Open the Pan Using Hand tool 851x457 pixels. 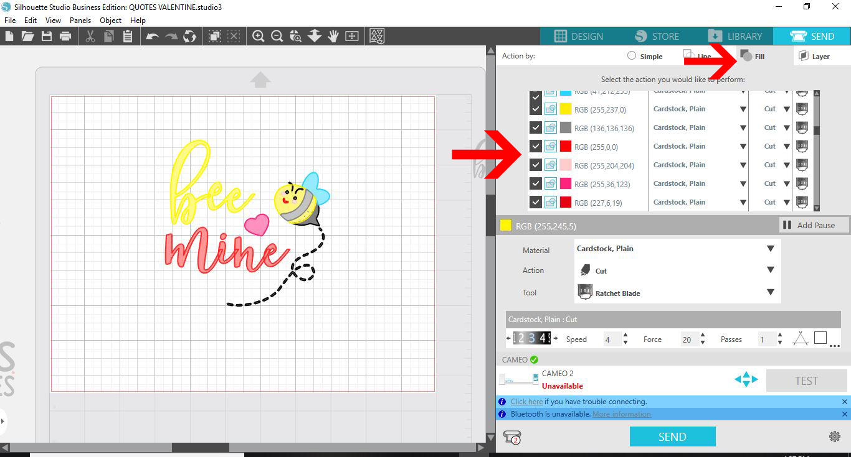click(x=332, y=35)
